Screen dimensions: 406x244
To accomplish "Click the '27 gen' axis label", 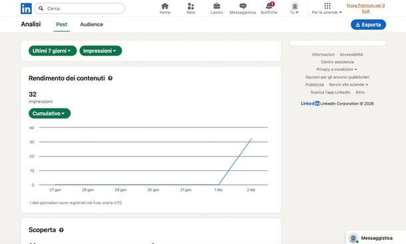I will point(55,190).
